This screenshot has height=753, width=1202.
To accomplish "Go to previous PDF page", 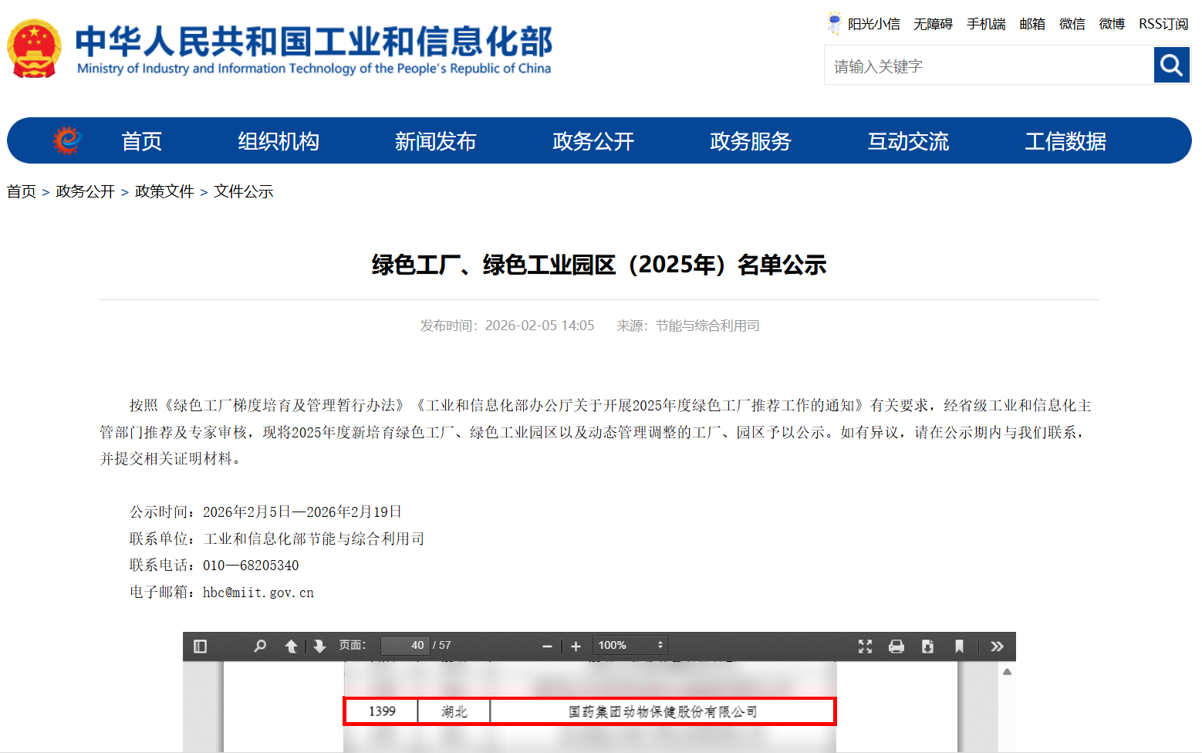I will coord(291,647).
